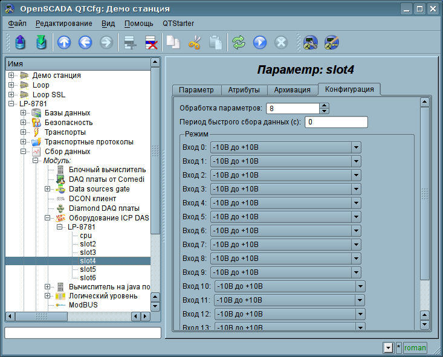The width and height of the screenshot is (443, 357).
Task: Click the Cut scissors icon
Action: point(195,42)
